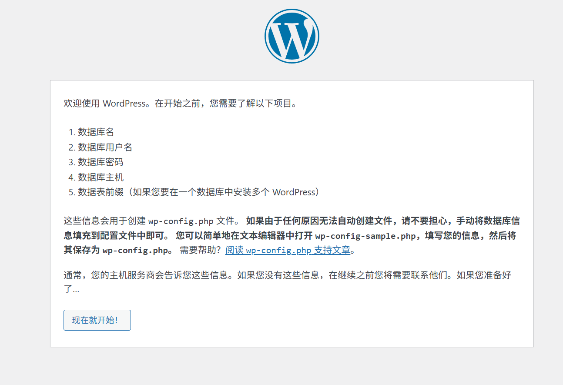Image resolution: width=563 pixels, height=385 pixels.
Task: Click the "需要帮助?" text
Action: 201,251
